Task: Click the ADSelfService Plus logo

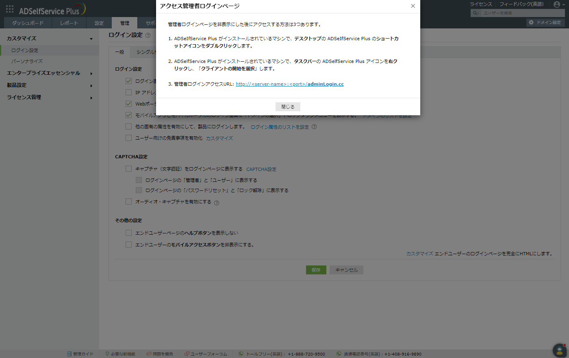Action: point(52,10)
